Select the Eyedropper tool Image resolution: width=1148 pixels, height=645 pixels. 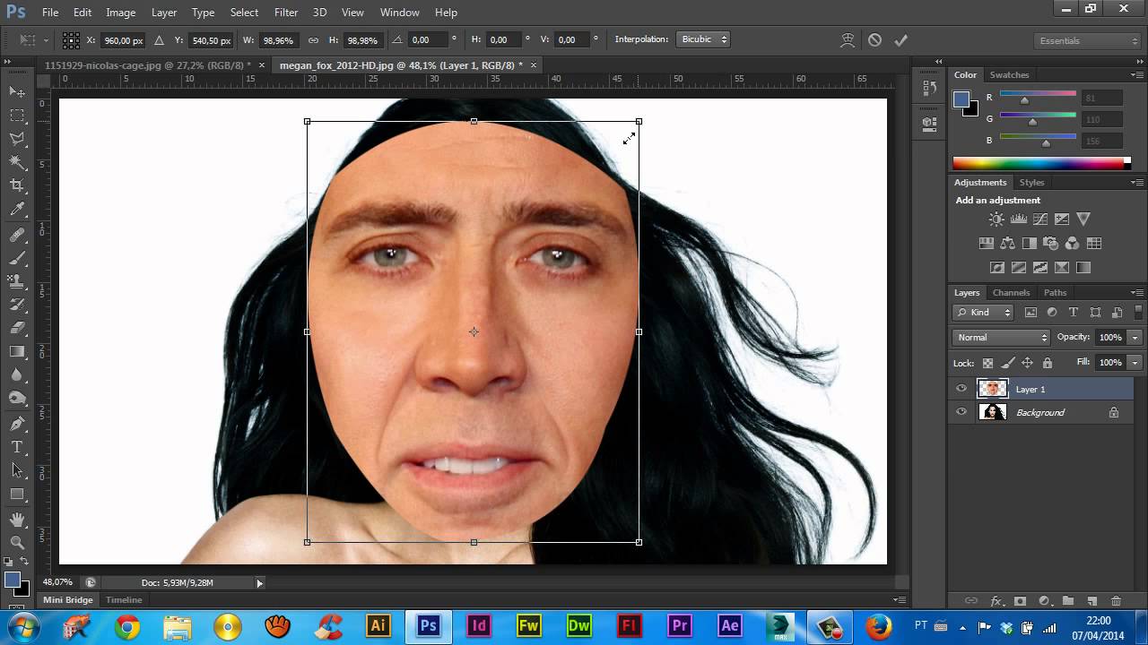pyautogui.click(x=17, y=210)
